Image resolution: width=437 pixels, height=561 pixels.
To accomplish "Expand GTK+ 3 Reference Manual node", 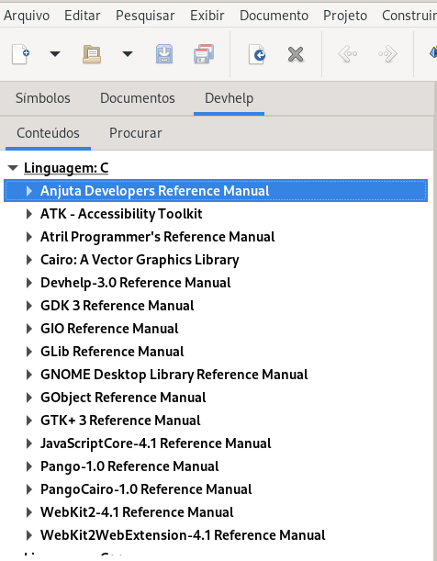I will pos(29,421).
